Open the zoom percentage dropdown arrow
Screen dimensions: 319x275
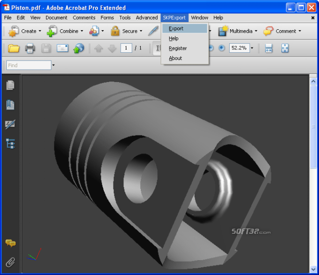252,48
